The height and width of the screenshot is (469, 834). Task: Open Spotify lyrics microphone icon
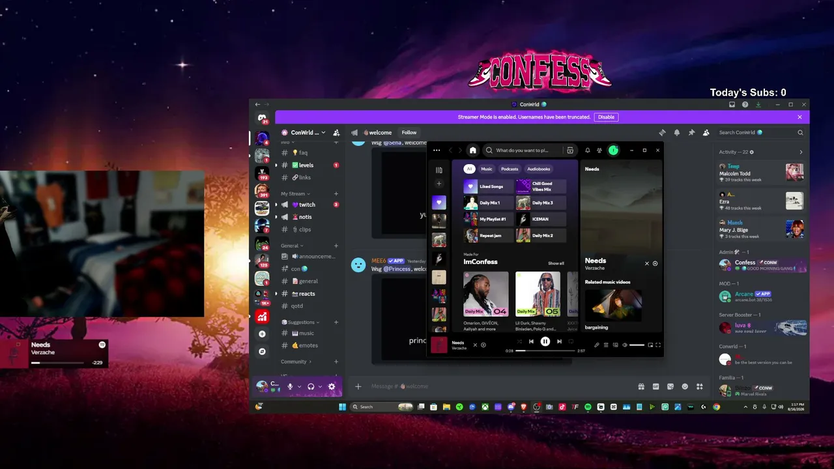pyautogui.click(x=597, y=345)
